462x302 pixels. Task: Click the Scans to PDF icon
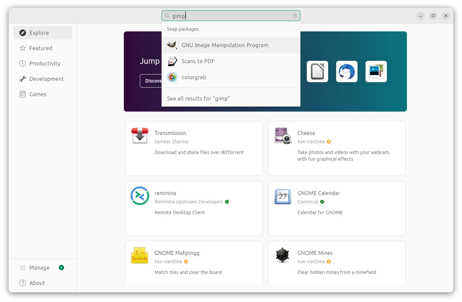[x=172, y=61]
